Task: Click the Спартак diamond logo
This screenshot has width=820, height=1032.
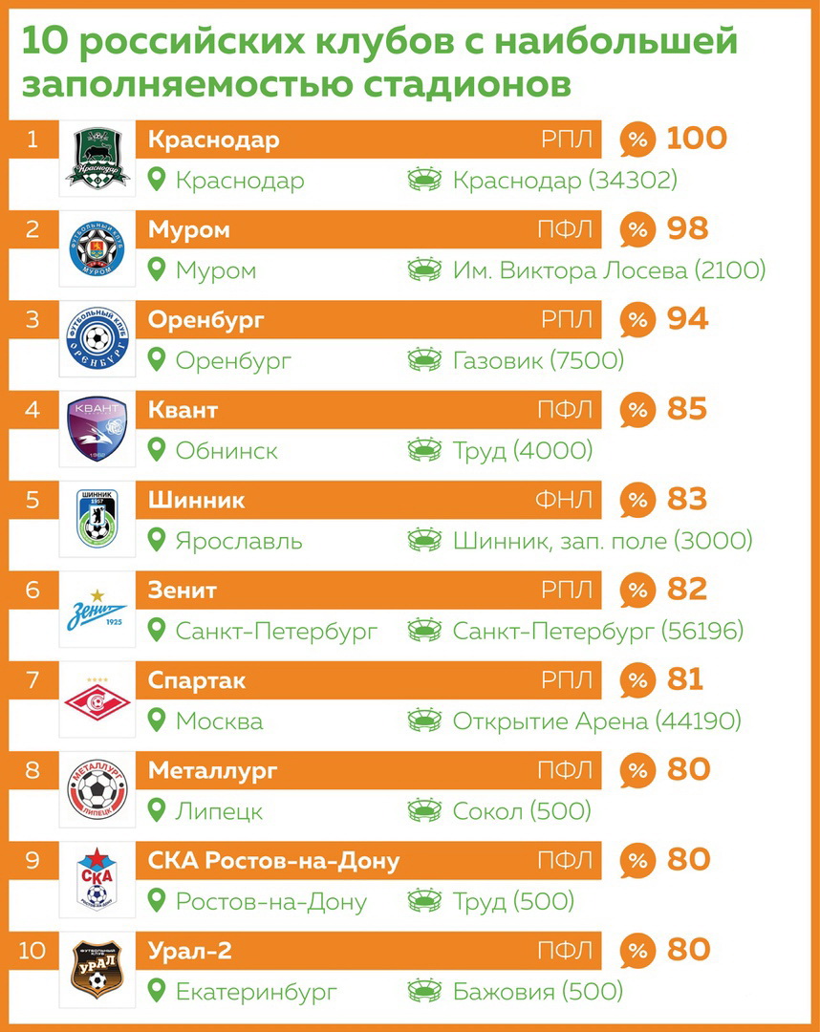Action: coord(97,700)
